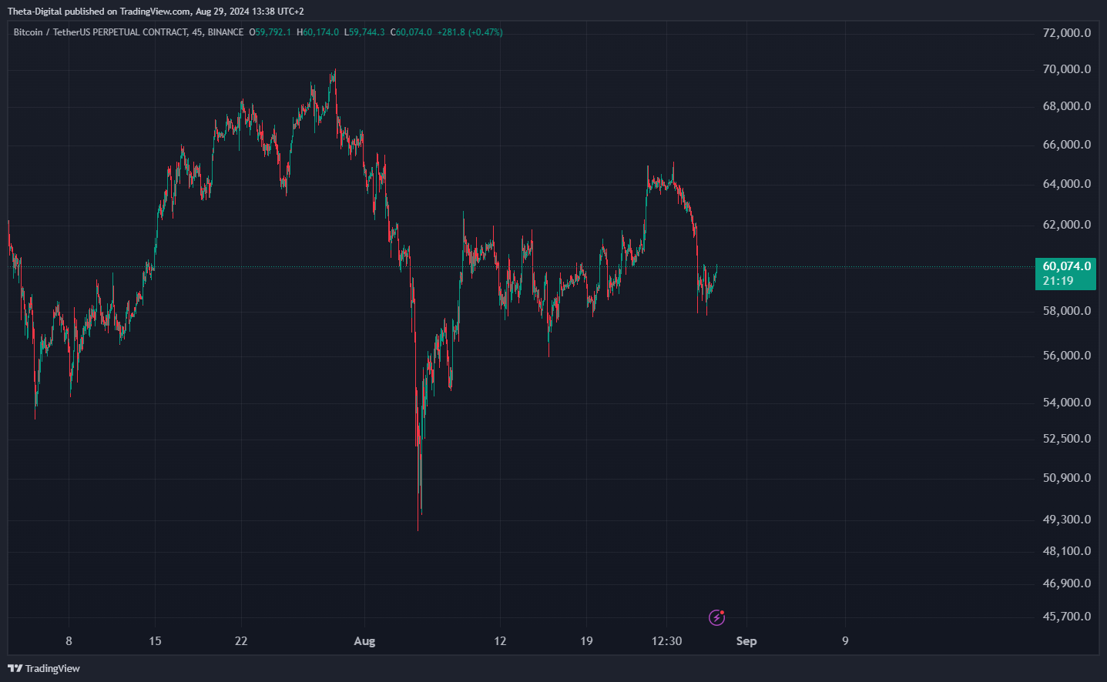Click the date label 12 on time axis
This screenshot has height=682, width=1107.
(500, 641)
